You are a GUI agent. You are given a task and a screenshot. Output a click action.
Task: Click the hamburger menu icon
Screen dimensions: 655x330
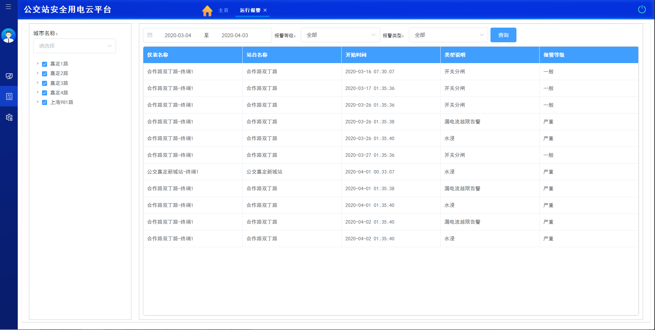(9, 7)
